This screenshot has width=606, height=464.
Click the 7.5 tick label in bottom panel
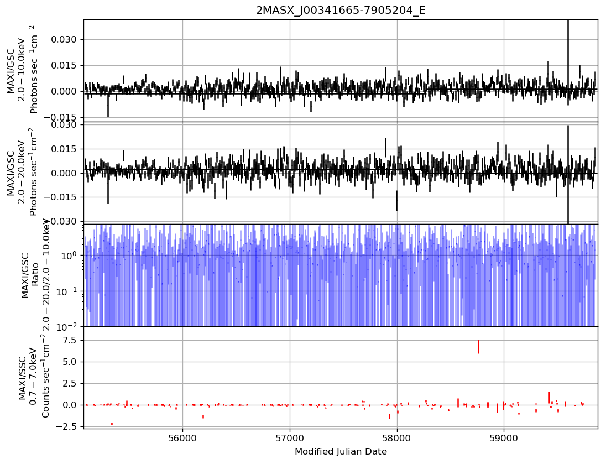click(69, 340)
